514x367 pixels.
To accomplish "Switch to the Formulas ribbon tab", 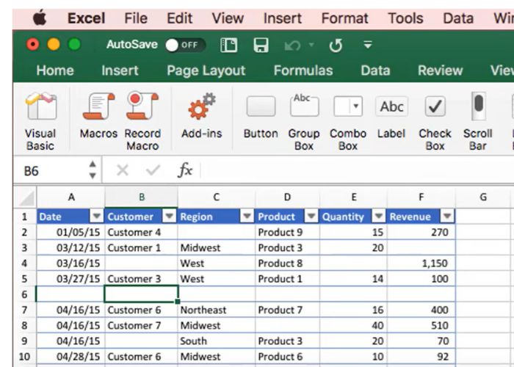I will click(303, 70).
